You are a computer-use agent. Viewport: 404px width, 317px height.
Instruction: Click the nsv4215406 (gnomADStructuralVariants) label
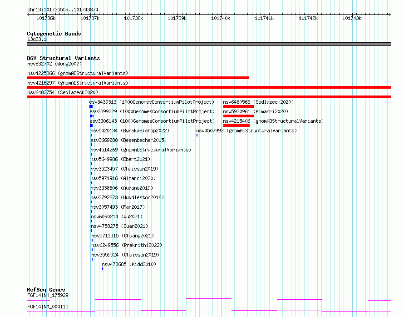pyautogui.click(x=273, y=121)
